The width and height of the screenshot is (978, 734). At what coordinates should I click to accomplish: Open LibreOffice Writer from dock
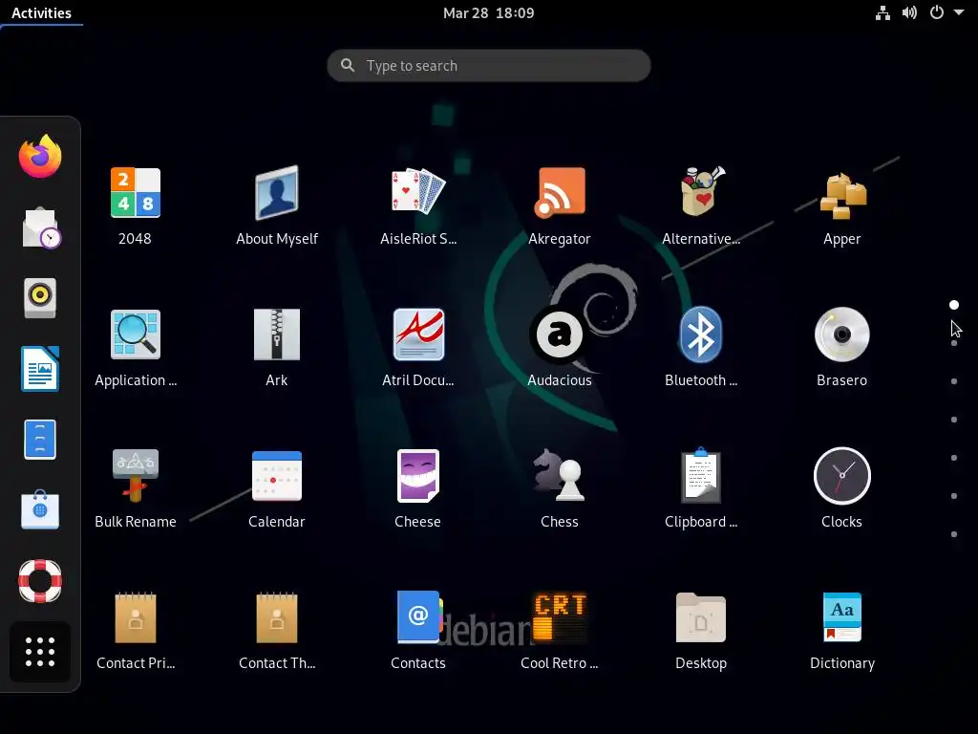click(x=40, y=369)
